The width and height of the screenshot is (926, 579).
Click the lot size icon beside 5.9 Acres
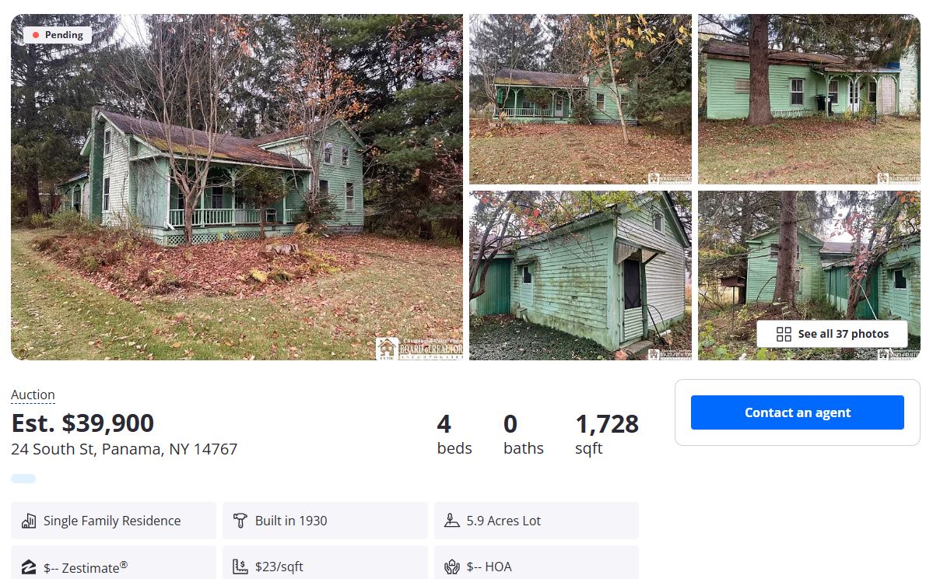click(x=452, y=521)
